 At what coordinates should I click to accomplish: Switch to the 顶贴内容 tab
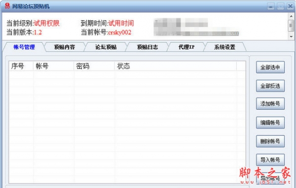point(65,47)
